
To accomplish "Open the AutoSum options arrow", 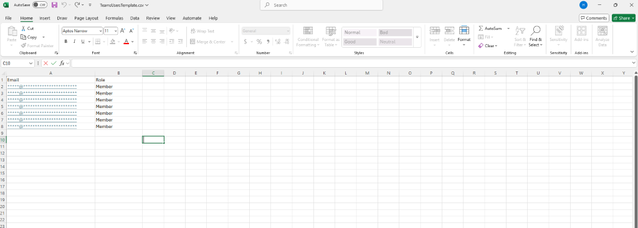I will [508, 29].
